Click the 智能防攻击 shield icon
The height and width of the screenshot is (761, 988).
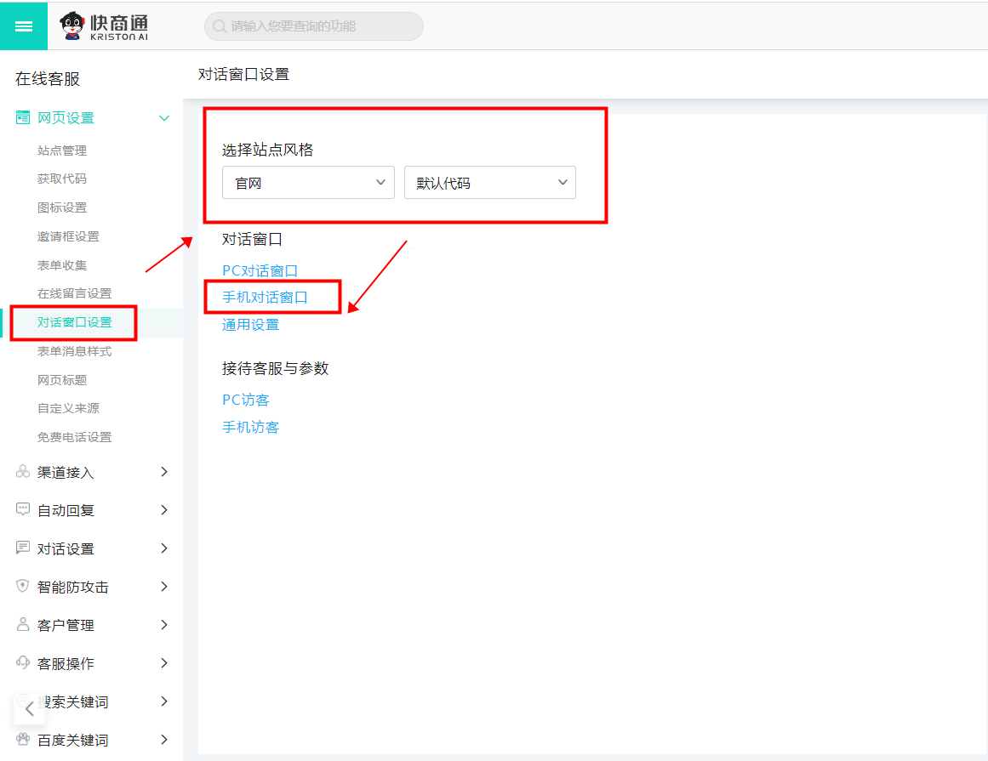point(23,587)
